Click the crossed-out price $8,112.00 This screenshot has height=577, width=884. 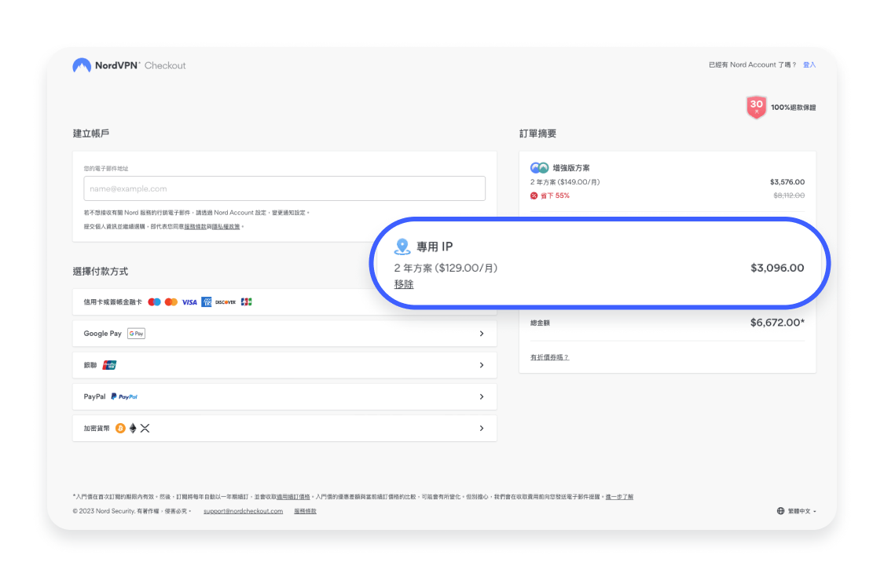pyautogui.click(x=789, y=195)
